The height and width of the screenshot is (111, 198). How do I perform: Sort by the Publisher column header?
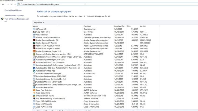(87, 26)
